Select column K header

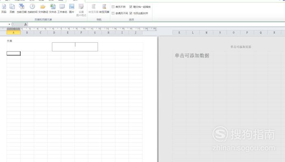179,32
